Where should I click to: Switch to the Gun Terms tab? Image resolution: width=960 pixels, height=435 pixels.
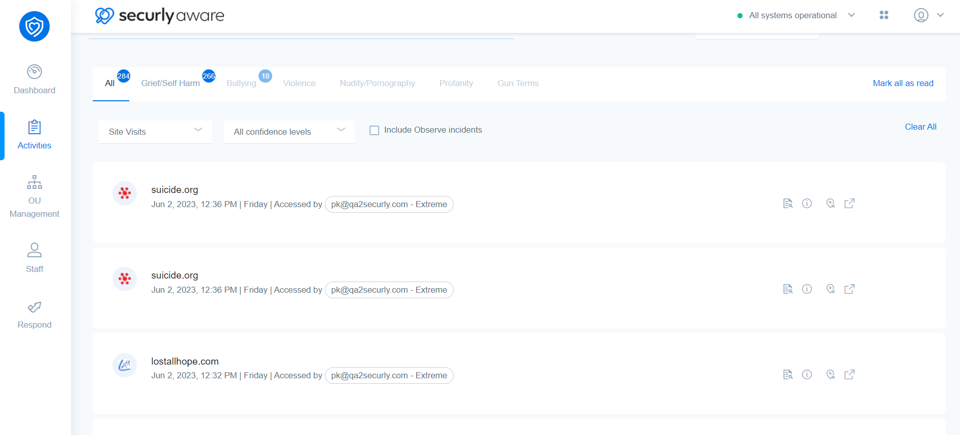(518, 84)
